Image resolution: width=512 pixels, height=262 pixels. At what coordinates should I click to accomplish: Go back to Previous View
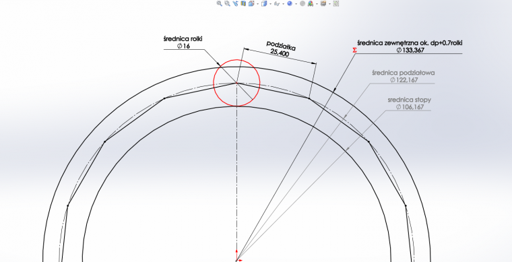click(235, 3)
